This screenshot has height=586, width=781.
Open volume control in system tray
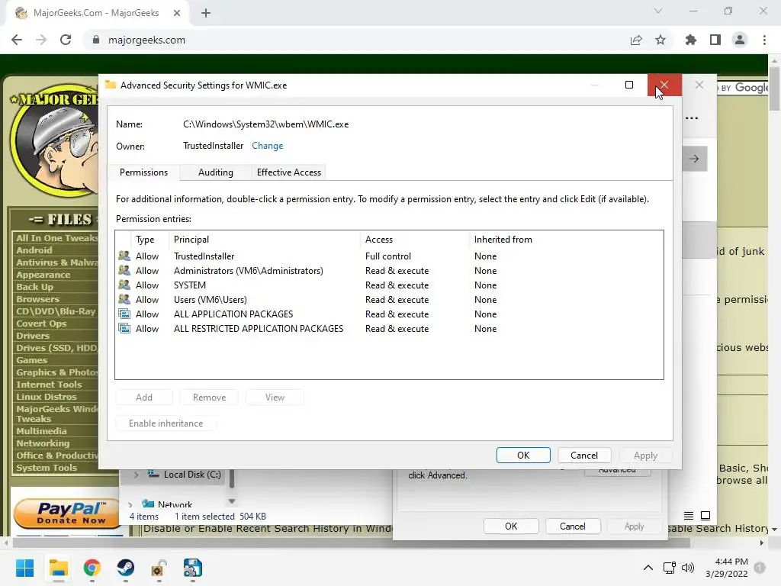(688, 568)
